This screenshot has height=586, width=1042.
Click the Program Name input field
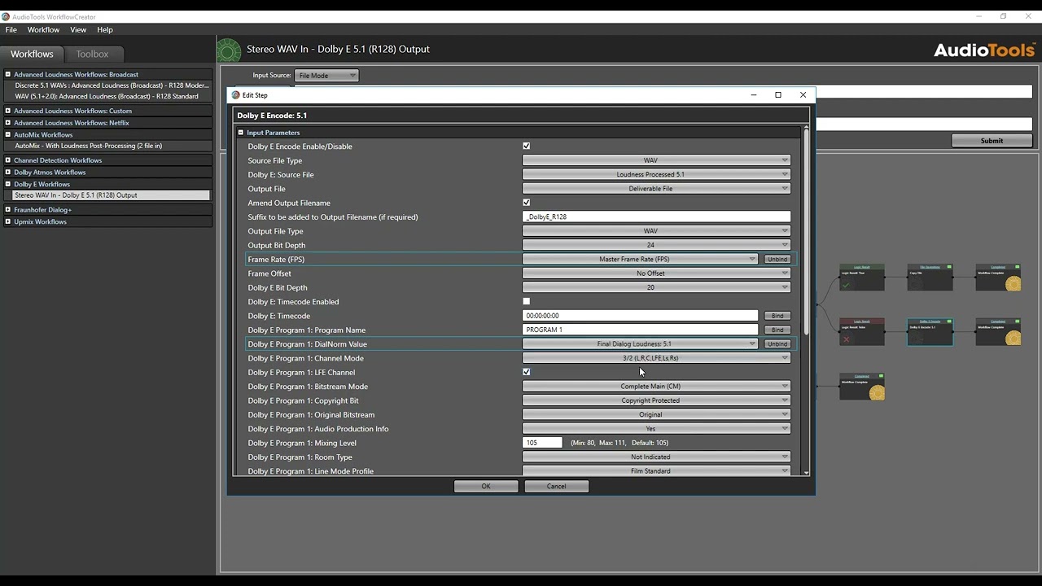click(640, 330)
